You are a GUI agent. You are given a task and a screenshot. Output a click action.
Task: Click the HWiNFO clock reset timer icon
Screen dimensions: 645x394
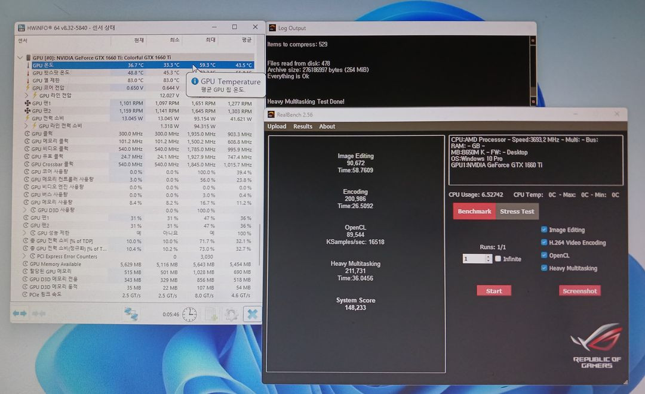pyautogui.click(x=190, y=314)
